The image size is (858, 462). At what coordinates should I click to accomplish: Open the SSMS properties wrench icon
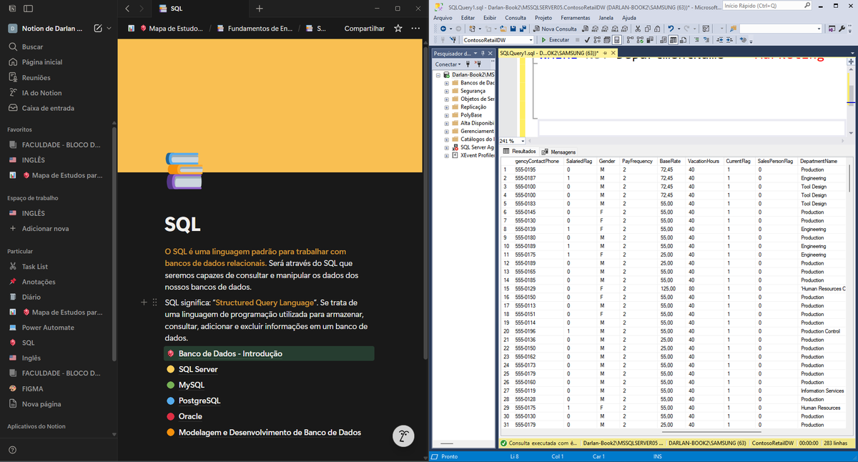(x=842, y=29)
